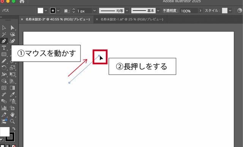This screenshot has width=243, height=147.
Task: Switch to the 名称未設定-3 document tab
Action: pos(58,19)
